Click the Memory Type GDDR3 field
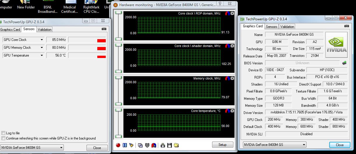 coord(279,98)
